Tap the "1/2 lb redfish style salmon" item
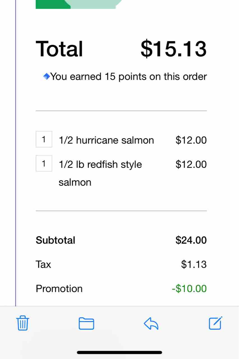The width and height of the screenshot is (239, 359). 100,173
